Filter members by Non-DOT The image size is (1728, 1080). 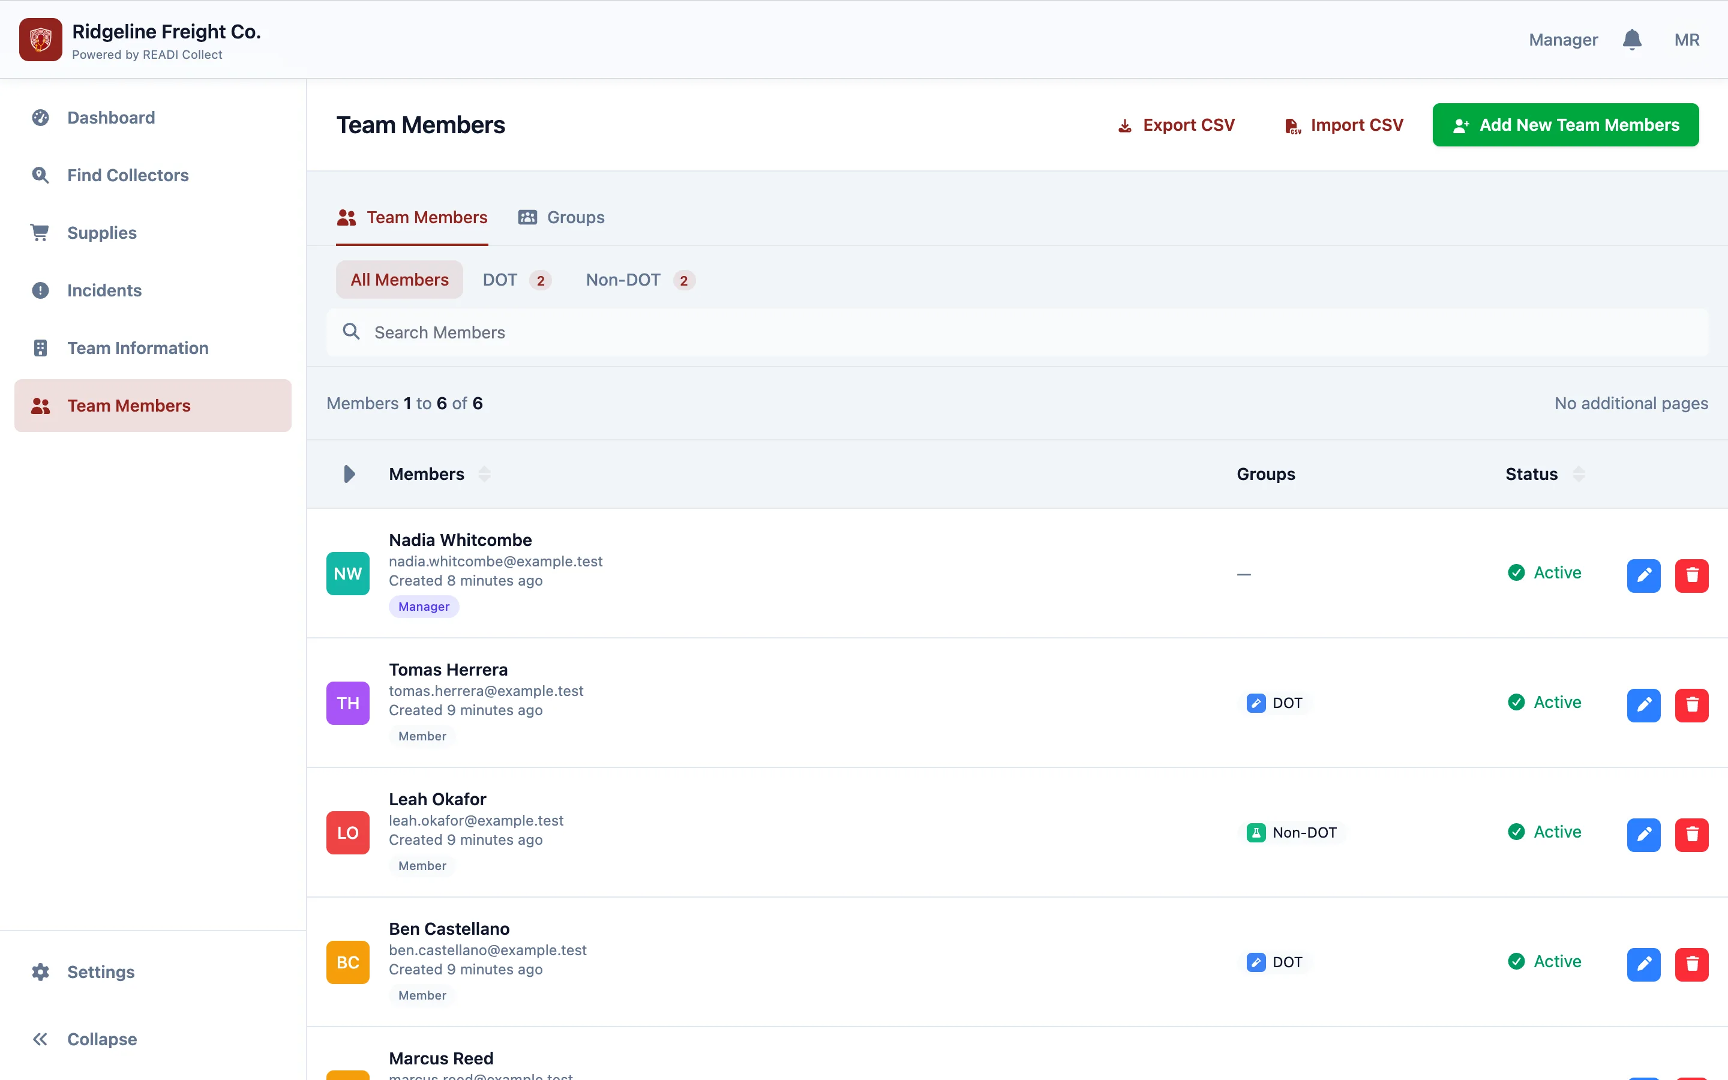pos(640,279)
